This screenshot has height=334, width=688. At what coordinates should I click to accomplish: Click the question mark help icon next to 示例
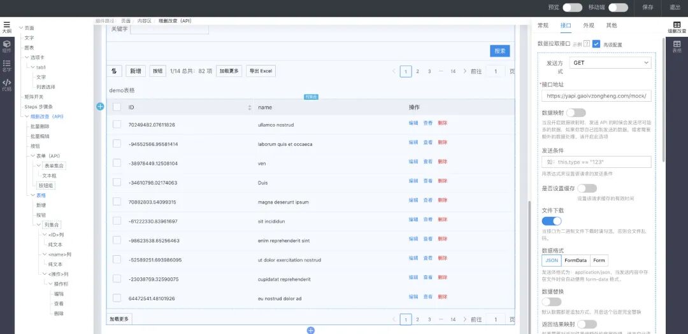586,44
